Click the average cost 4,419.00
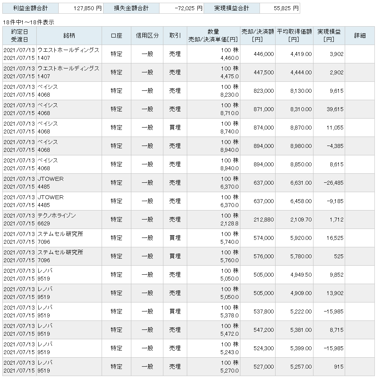The image size is (376, 378). pos(301,54)
